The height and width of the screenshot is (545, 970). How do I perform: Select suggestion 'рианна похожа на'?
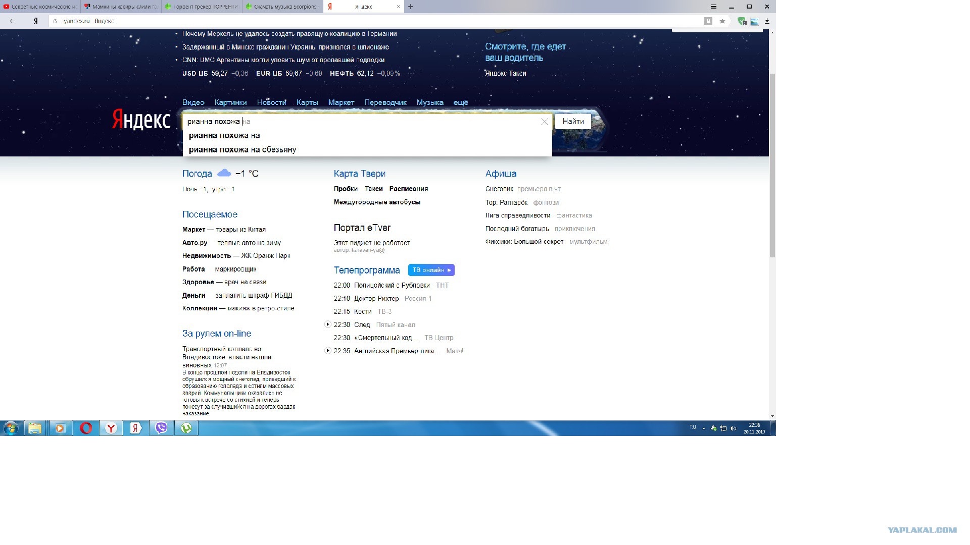point(367,135)
